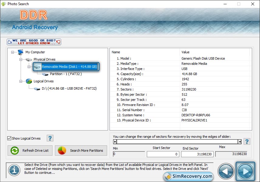Close the Photo Search window
This screenshot has height=182, width=260.
click(252, 4)
